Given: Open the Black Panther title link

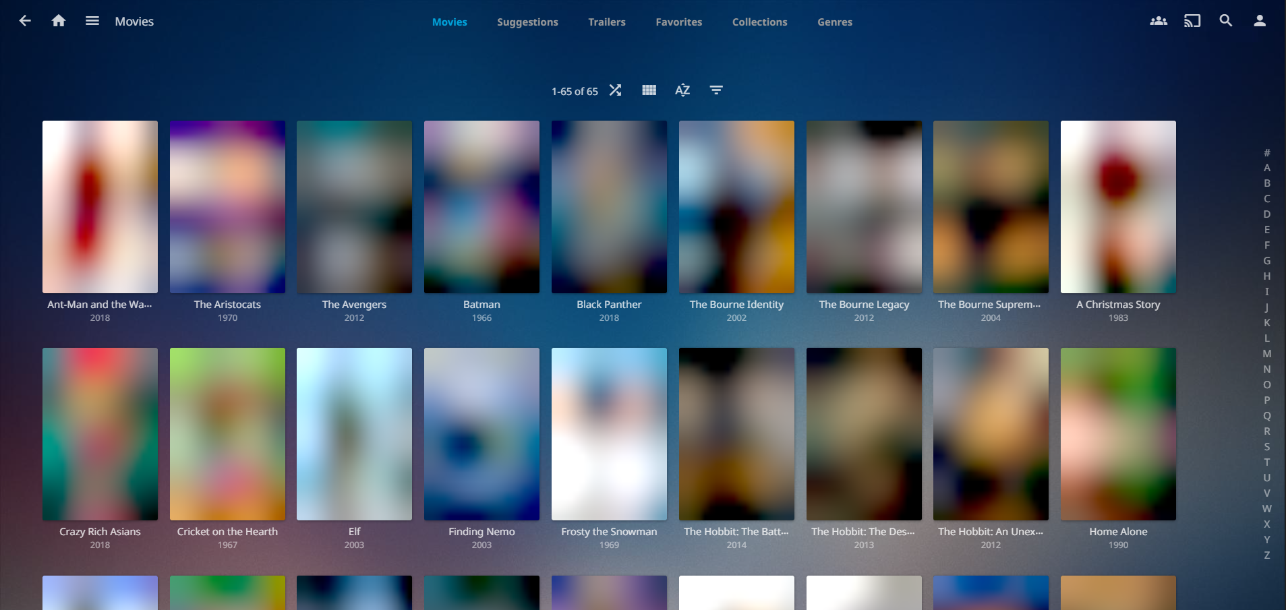Looking at the screenshot, I should click(x=609, y=305).
